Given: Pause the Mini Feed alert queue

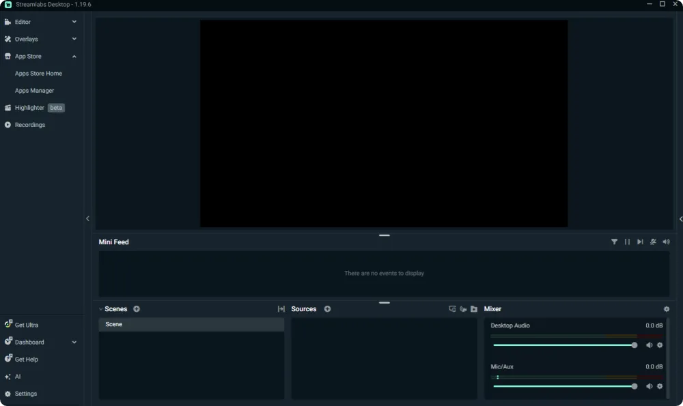Looking at the screenshot, I should [627, 242].
